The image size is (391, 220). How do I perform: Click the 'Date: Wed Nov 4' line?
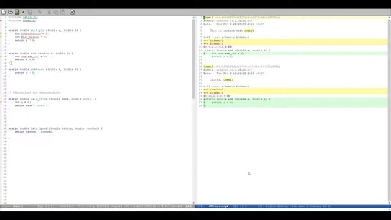coord(233,24)
